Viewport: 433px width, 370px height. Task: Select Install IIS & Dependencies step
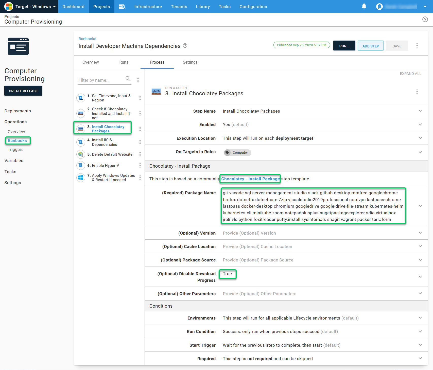coord(104,142)
